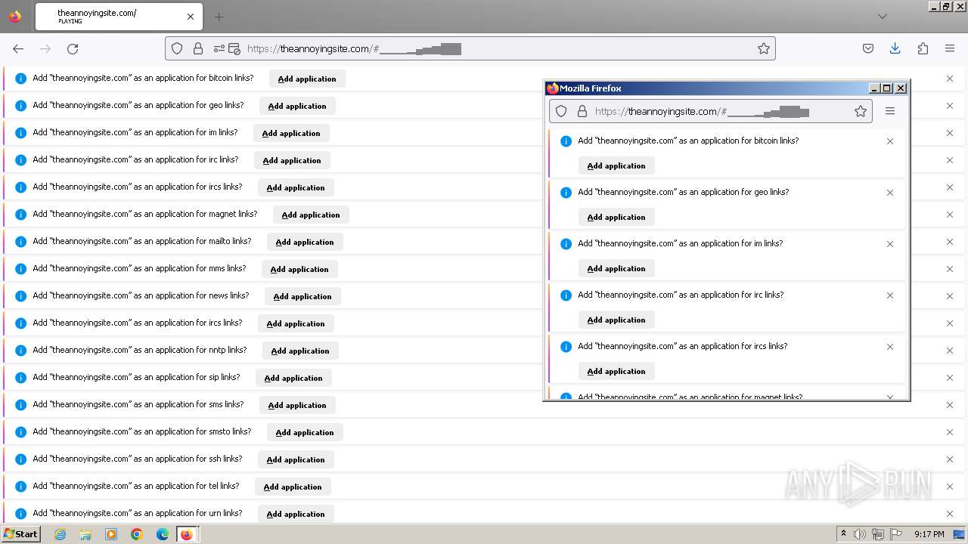Launch Chrome from the taskbar

[x=137, y=534]
